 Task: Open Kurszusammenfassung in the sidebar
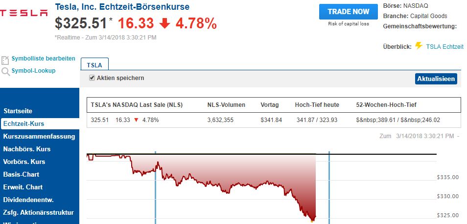point(39,137)
